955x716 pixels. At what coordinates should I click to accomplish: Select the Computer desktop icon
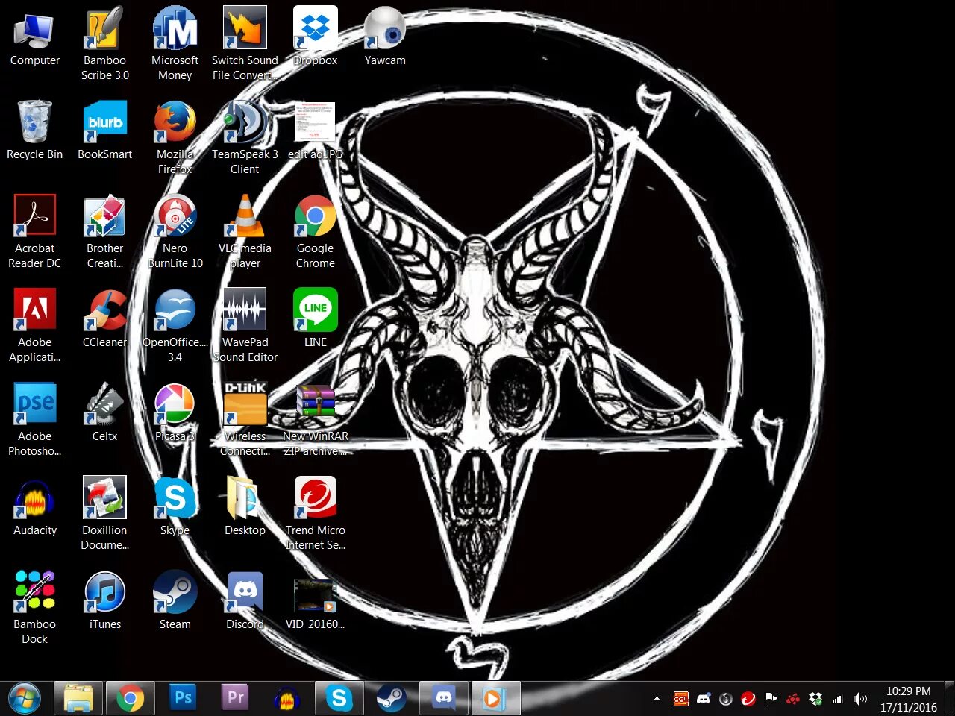click(34, 37)
